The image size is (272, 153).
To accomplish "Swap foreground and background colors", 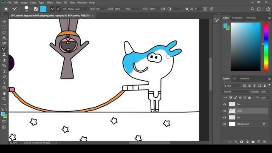I will coord(6,110).
